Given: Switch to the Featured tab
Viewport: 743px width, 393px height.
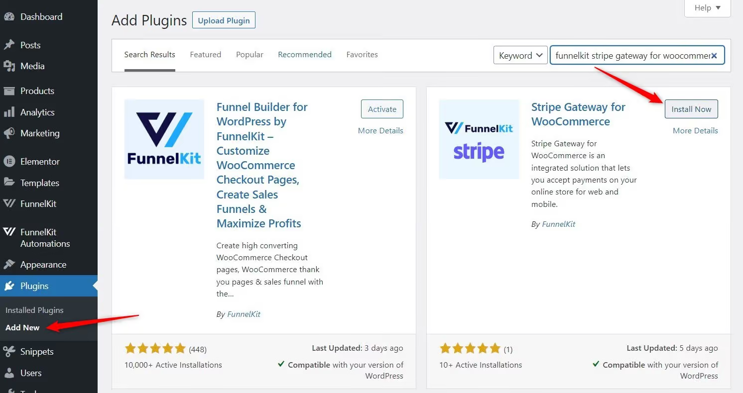Looking at the screenshot, I should point(206,55).
